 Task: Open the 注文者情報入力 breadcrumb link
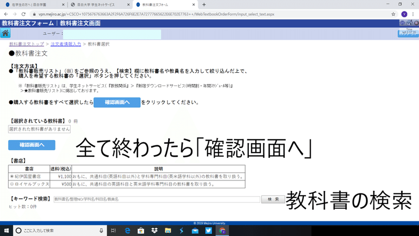[x=66, y=44]
